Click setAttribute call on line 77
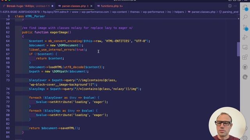 click(x=61, y=102)
